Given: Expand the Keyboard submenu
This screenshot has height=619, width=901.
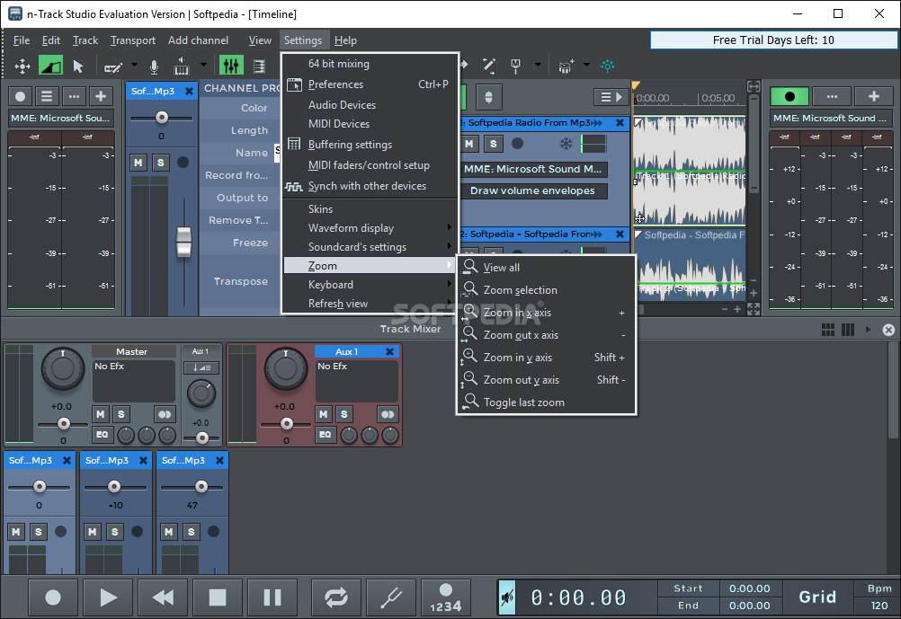Looking at the screenshot, I should pyautogui.click(x=370, y=285).
